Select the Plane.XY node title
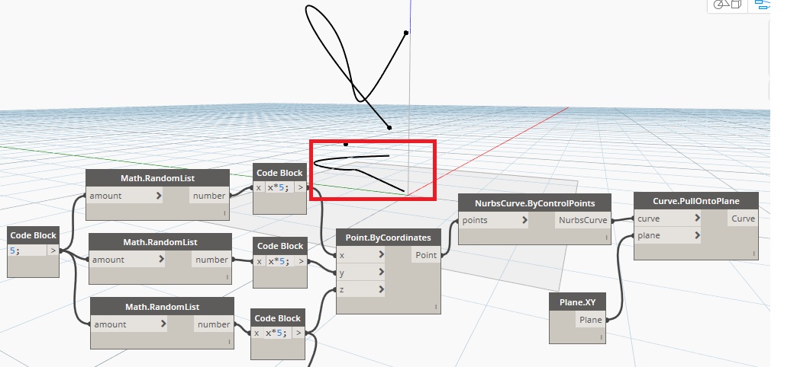This screenshot has height=367, width=797. coord(578,302)
